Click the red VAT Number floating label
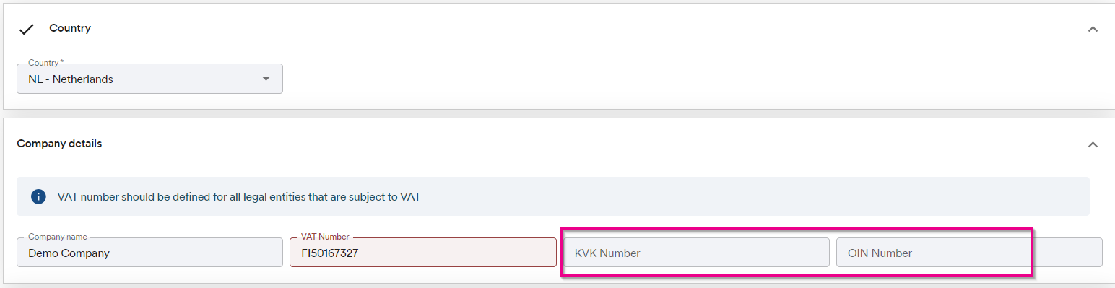Viewport: 1115px width, 288px height. 325,237
